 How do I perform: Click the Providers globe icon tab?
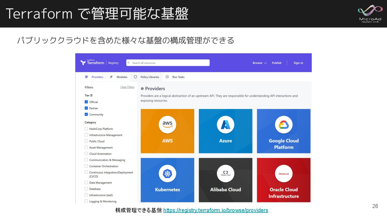(86, 77)
